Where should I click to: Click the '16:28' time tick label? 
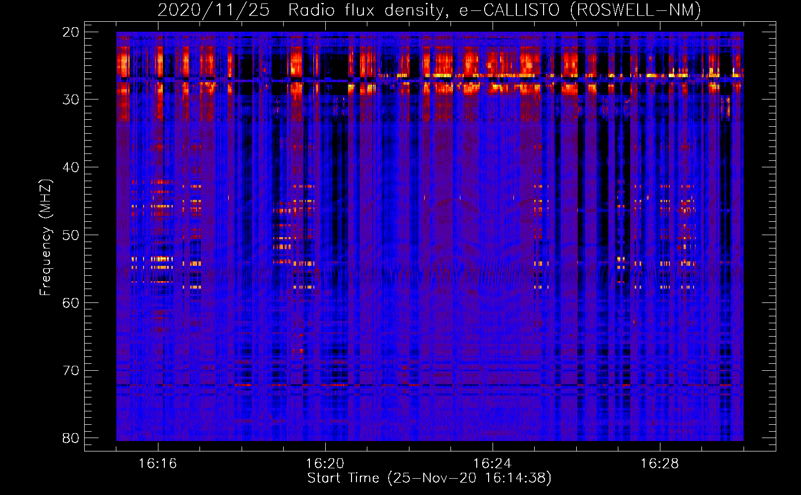click(x=660, y=463)
